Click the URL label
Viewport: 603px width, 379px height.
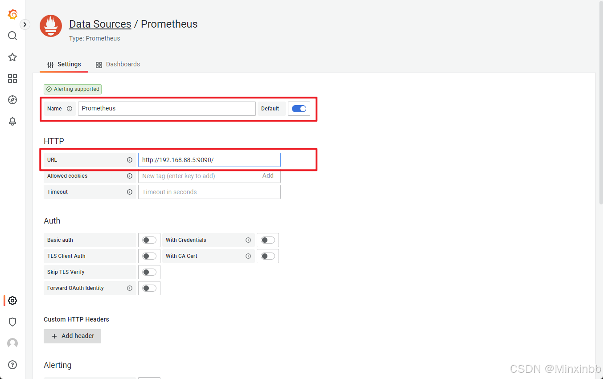tap(52, 160)
